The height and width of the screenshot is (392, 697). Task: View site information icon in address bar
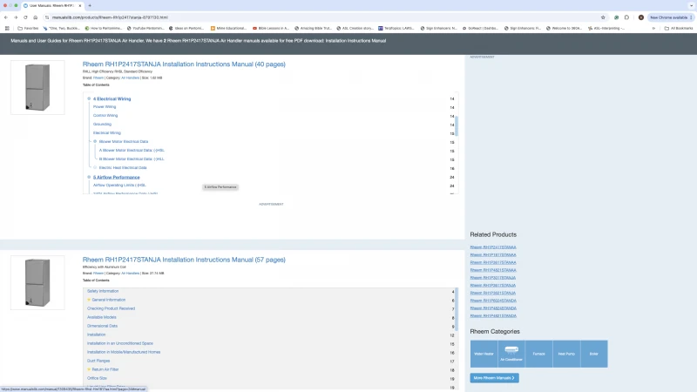pyautogui.click(x=47, y=17)
